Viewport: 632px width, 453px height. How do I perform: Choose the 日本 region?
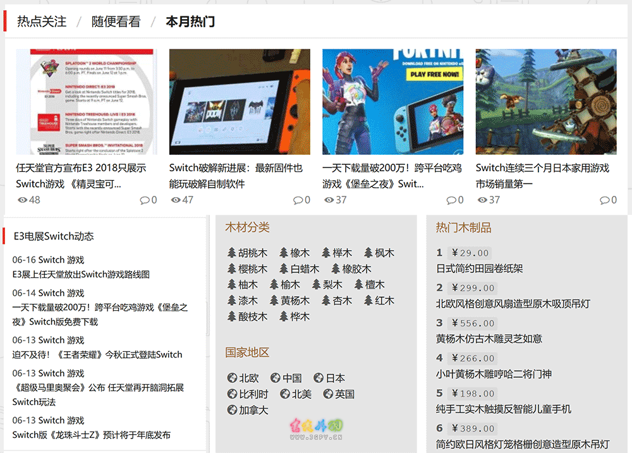tap(329, 378)
